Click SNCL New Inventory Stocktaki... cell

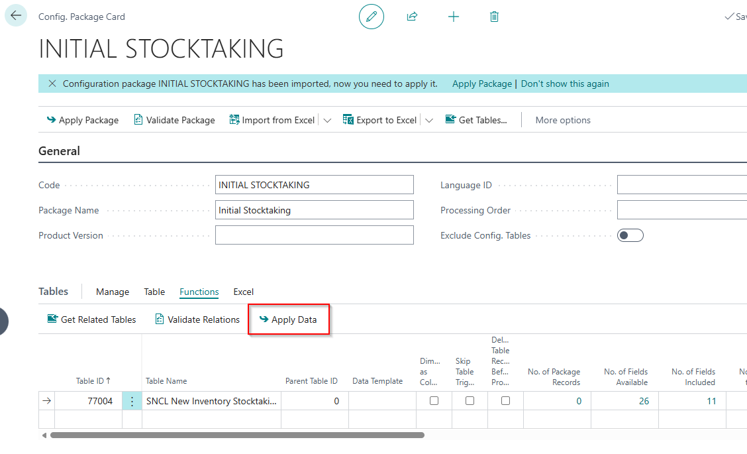pos(211,400)
